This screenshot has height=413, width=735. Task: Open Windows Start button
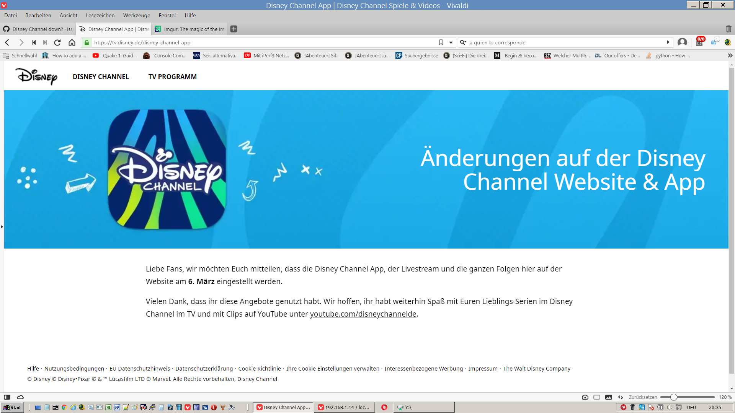point(12,407)
